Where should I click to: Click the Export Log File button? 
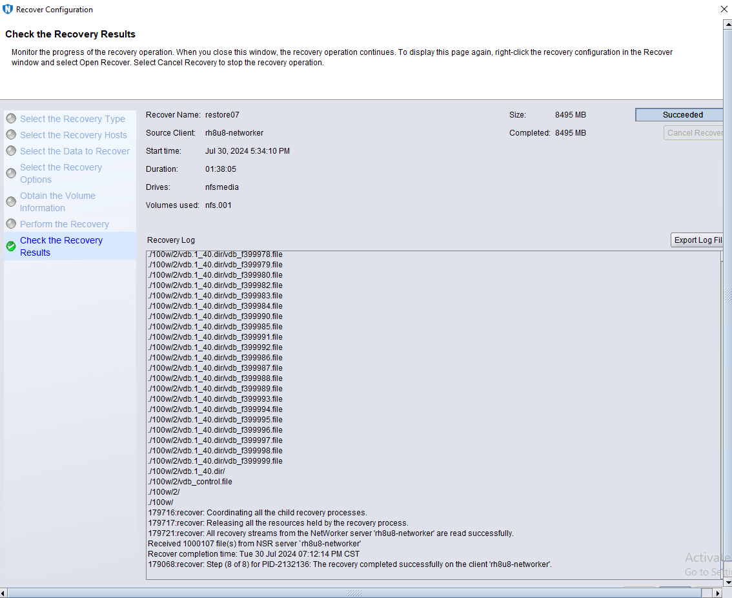coord(696,240)
